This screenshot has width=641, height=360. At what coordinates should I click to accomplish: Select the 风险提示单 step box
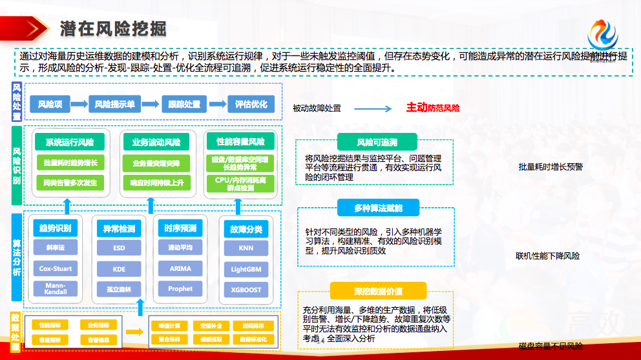tap(115, 104)
